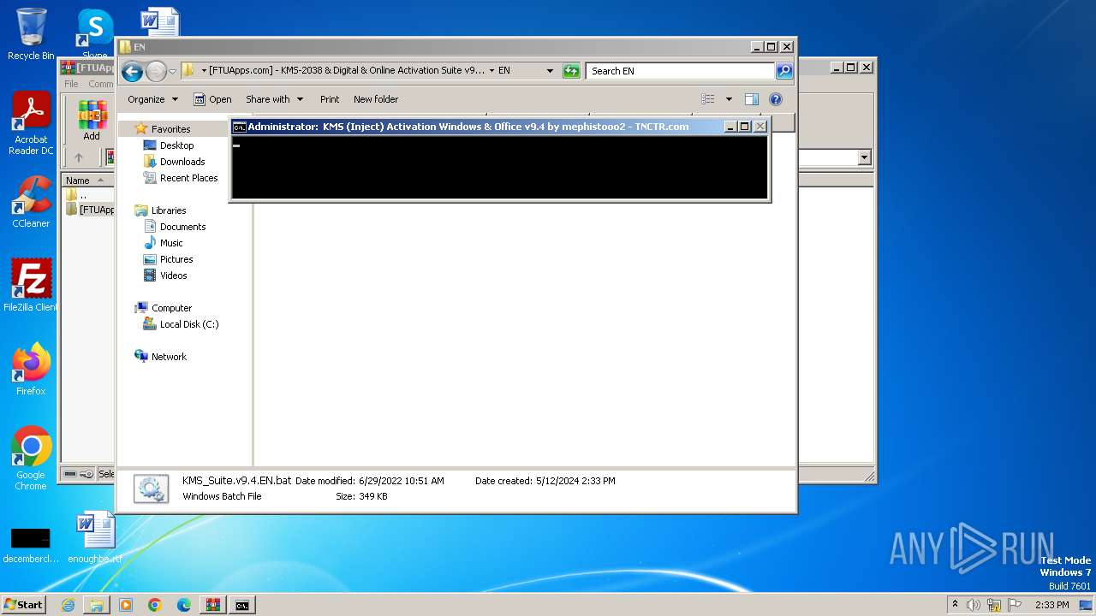Viewport: 1096px width, 616px height.
Task: Click the green refresh button in address bar
Action: tap(571, 71)
